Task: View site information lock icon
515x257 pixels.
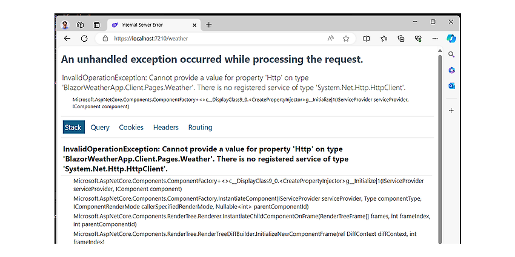Action: pyautogui.click(x=105, y=39)
